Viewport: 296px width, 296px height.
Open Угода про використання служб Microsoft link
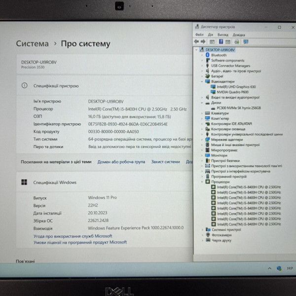click(x=73, y=236)
